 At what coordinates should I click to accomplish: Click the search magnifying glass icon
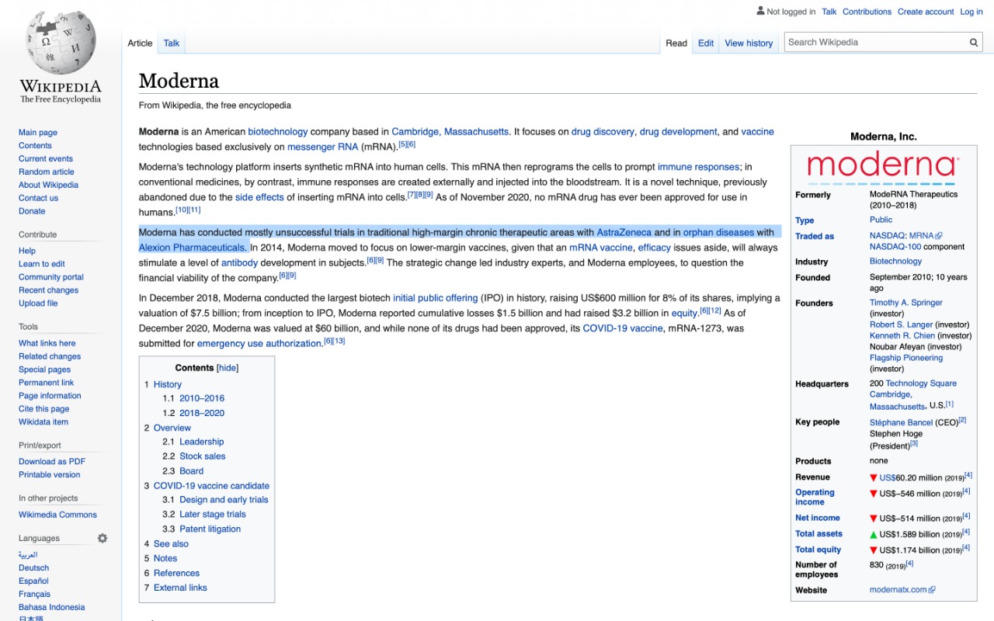tap(974, 43)
